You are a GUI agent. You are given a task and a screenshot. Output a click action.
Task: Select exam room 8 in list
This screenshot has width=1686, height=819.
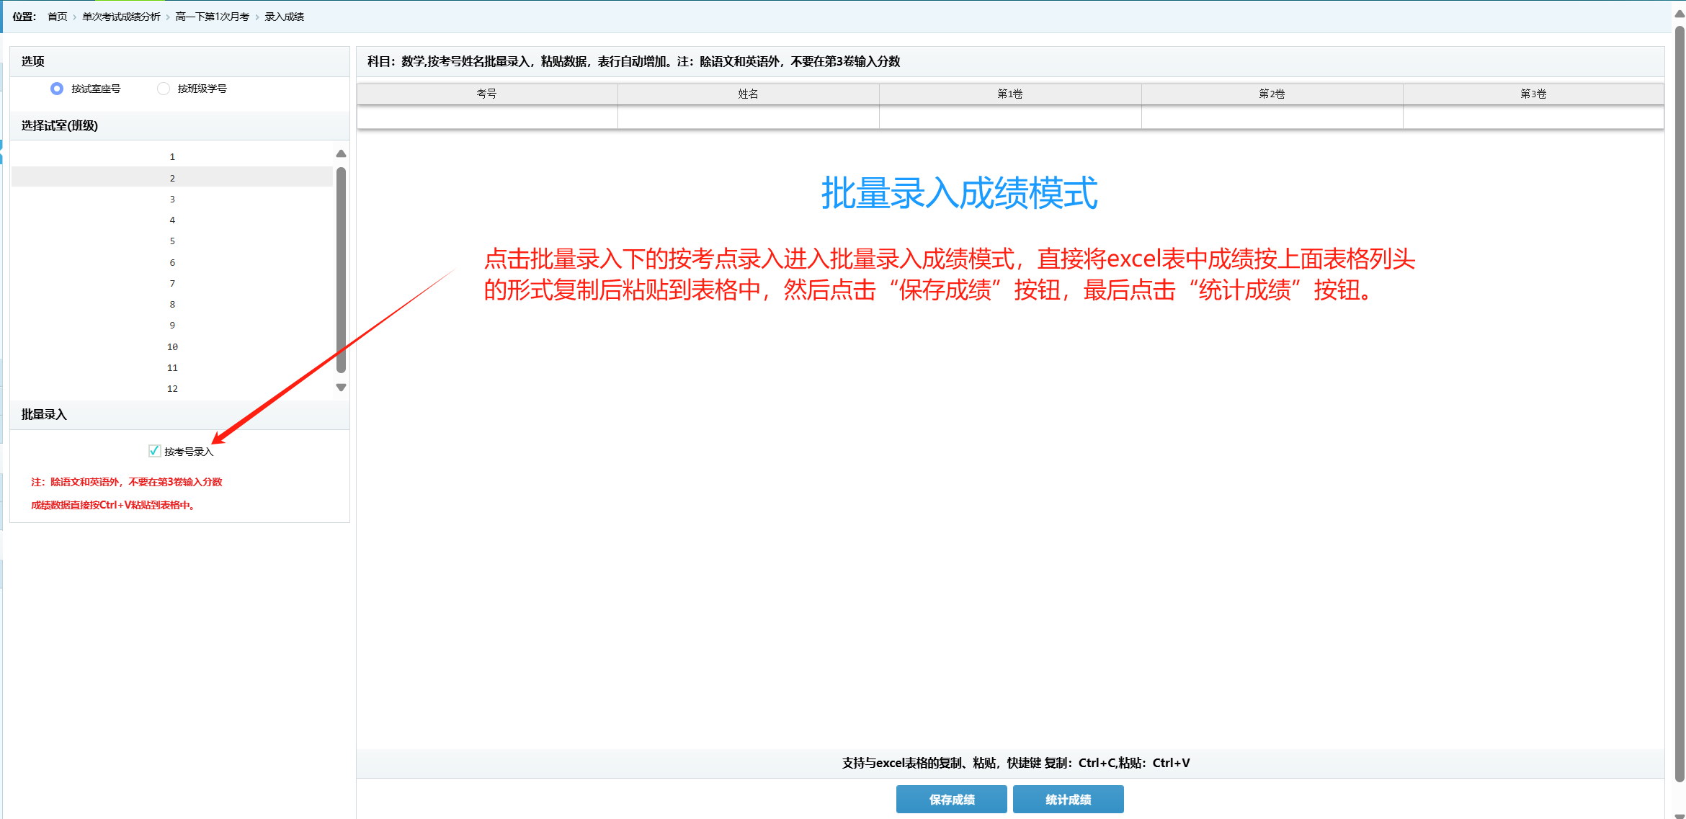172,304
